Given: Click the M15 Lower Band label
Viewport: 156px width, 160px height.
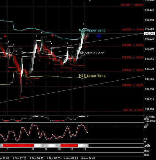Looking at the screenshot, I should click(x=92, y=75).
